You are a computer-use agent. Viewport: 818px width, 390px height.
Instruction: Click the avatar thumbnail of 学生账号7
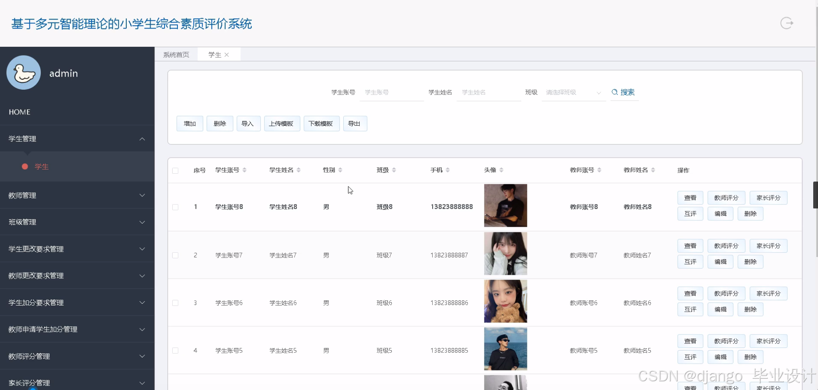[x=506, y=253]
